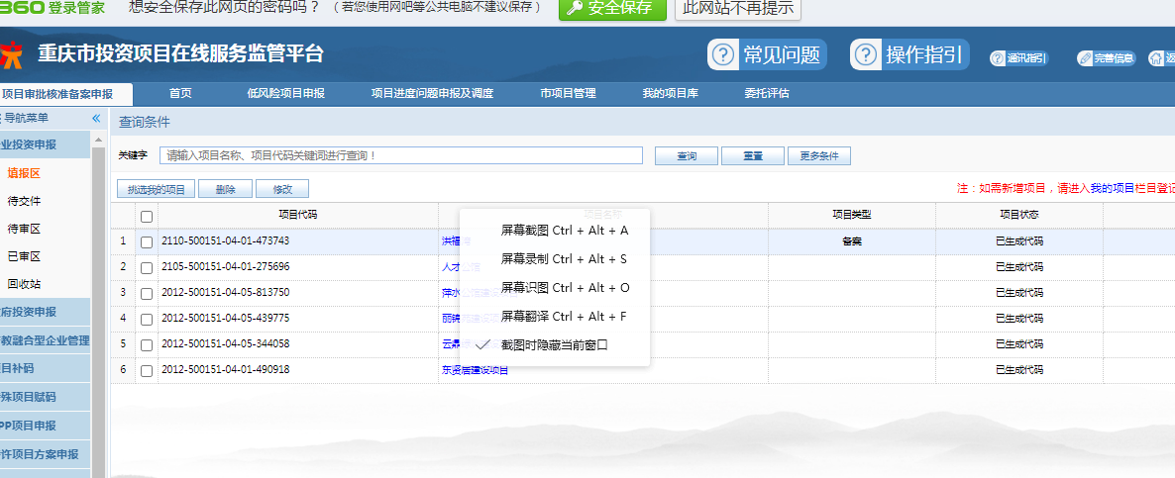Click the 完善信息 pencil icon
The width and height of the screenshot is (1175, 478).
coord(1086,58)
